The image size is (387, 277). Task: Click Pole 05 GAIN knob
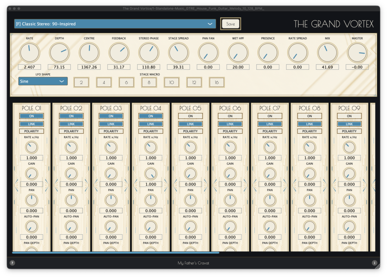coord(190,174)
